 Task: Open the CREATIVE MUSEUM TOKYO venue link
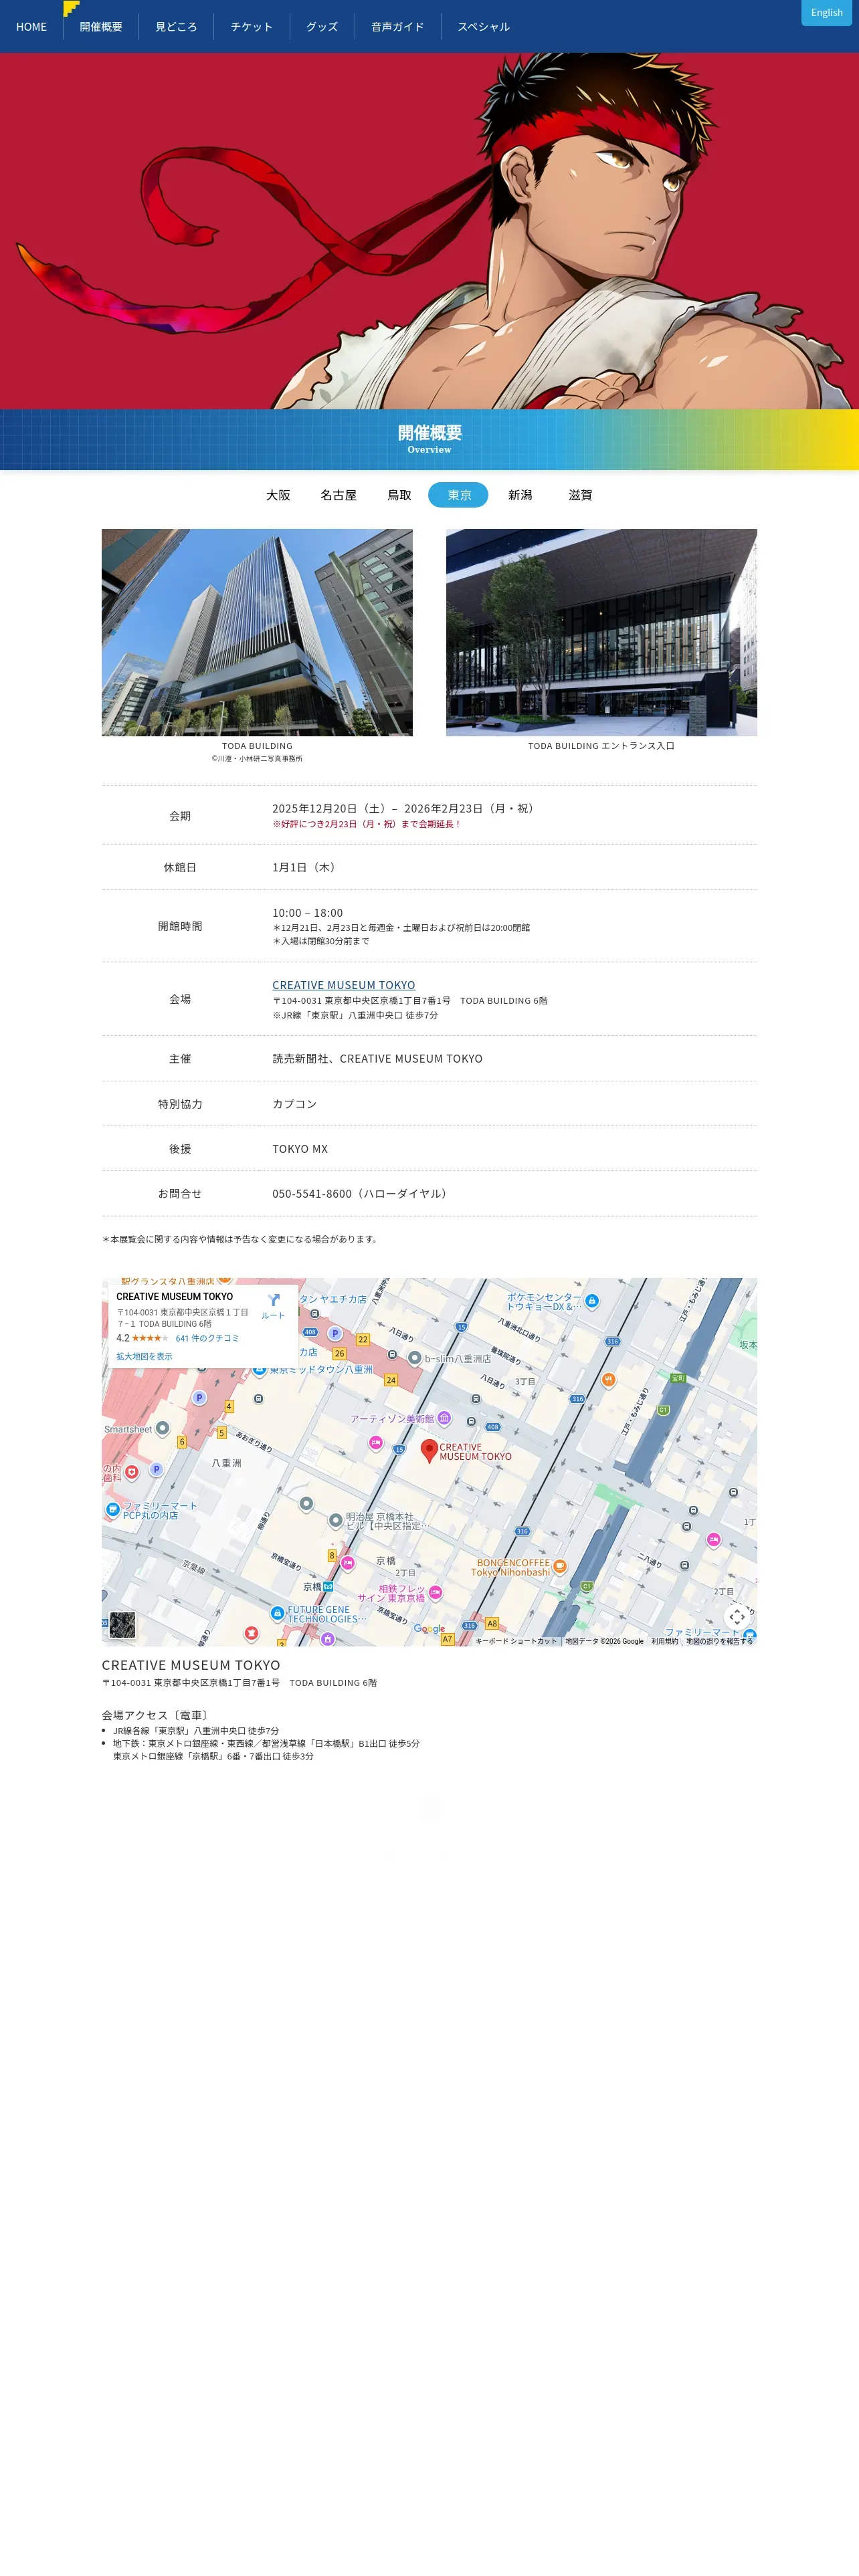pos(344,985)
